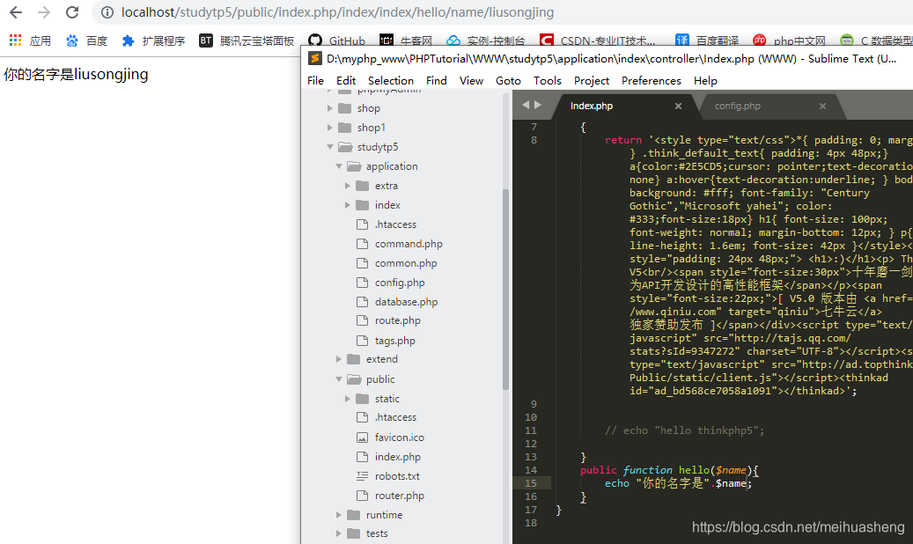Open route.php in sidebar
Image resolution: width=913 pixels, height=544 pixels.
tap(397, 321)
